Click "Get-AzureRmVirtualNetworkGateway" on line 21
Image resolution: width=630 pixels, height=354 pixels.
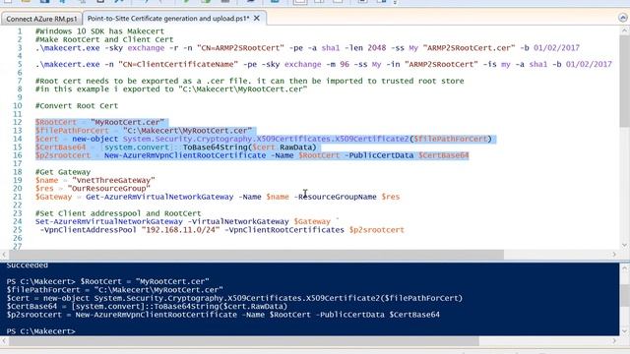coord(159,197)
